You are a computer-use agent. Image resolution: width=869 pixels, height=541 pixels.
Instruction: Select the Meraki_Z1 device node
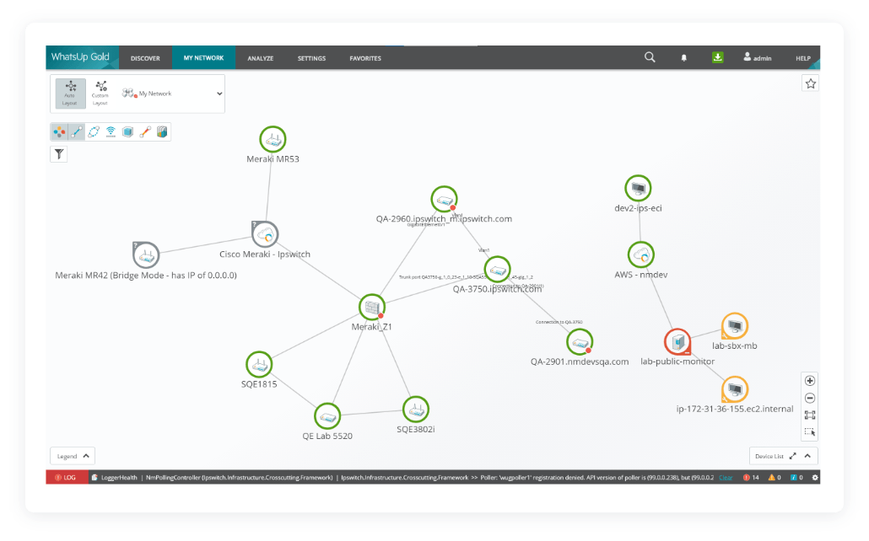[x=370, y=308]
